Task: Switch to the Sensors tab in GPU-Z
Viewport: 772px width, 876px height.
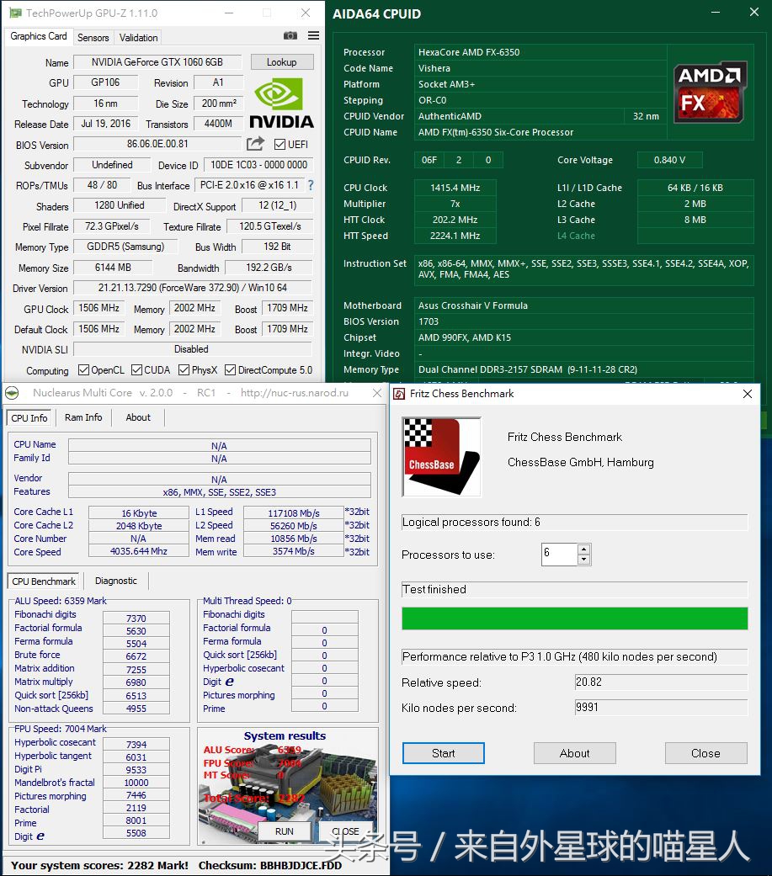Action: point(93,37)
